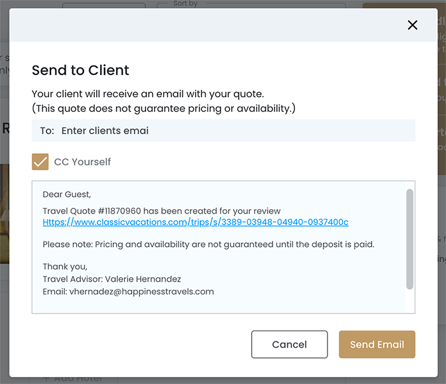446x384 pixels.
Task: Uncheck the CC Yourself checkbox
Action: pos(40,162)
